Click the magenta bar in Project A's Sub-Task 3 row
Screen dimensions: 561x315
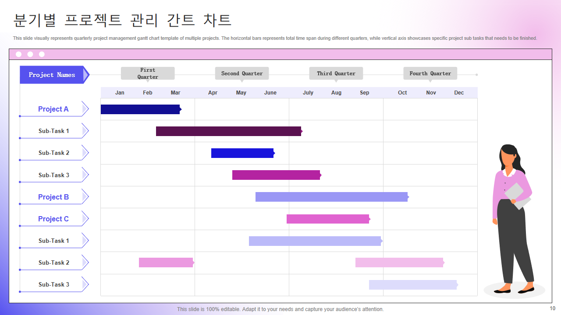pyautogui.click(x=277, y=175)
